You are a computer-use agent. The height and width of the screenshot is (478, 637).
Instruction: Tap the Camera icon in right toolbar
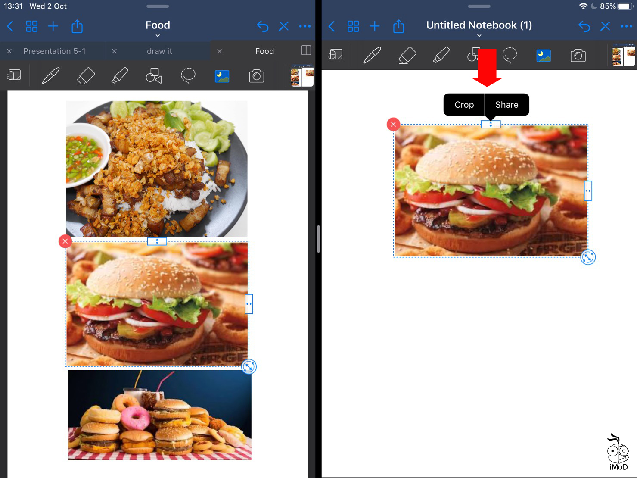pos(578,56)
